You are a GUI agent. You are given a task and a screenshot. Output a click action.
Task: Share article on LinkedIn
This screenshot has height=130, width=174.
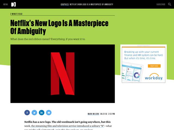click(42, 113)
